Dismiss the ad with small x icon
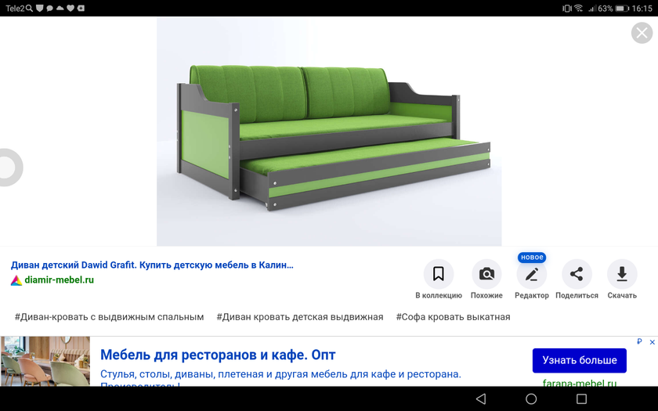 653,342
